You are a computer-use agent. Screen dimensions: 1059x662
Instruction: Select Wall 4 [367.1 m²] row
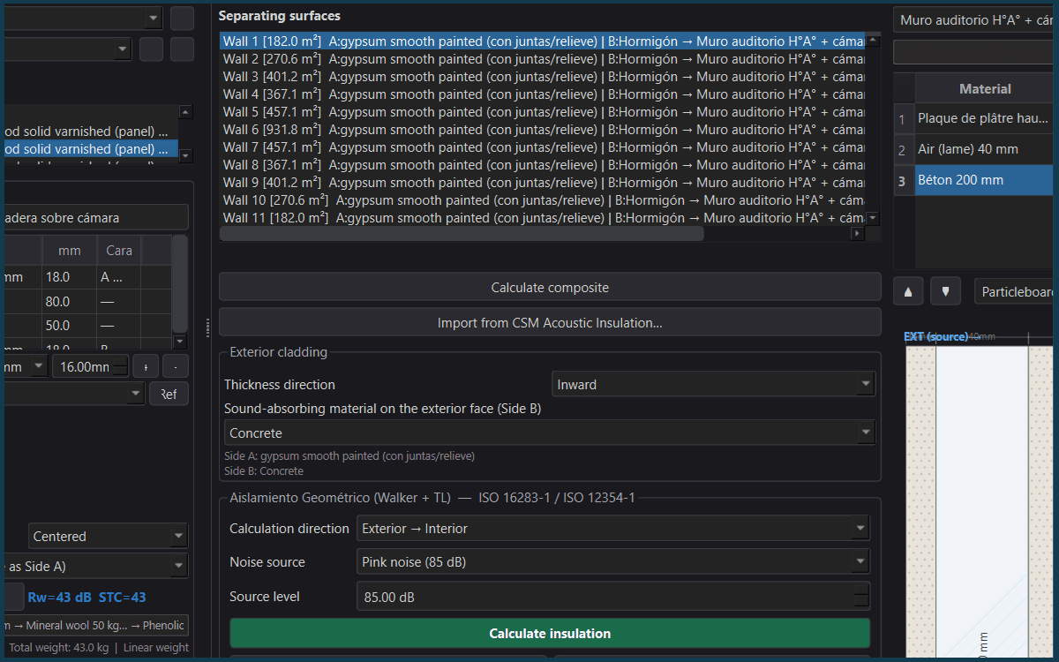(x=543, y=94)
